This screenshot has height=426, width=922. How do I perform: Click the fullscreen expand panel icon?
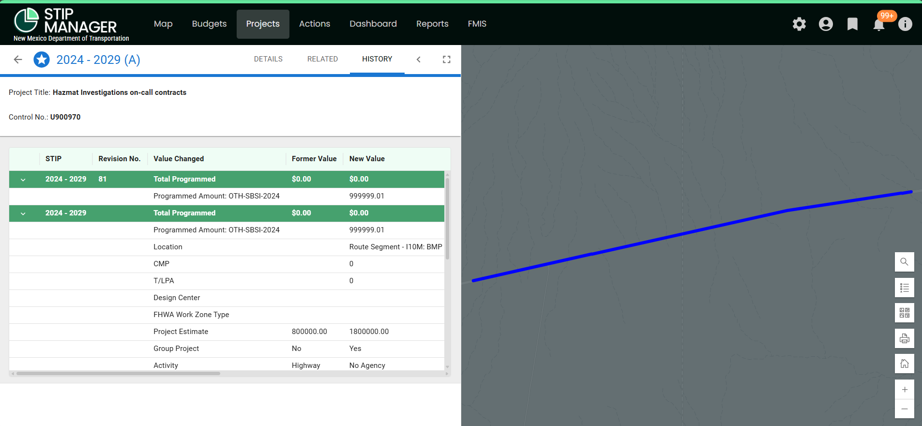pos(447,59)
